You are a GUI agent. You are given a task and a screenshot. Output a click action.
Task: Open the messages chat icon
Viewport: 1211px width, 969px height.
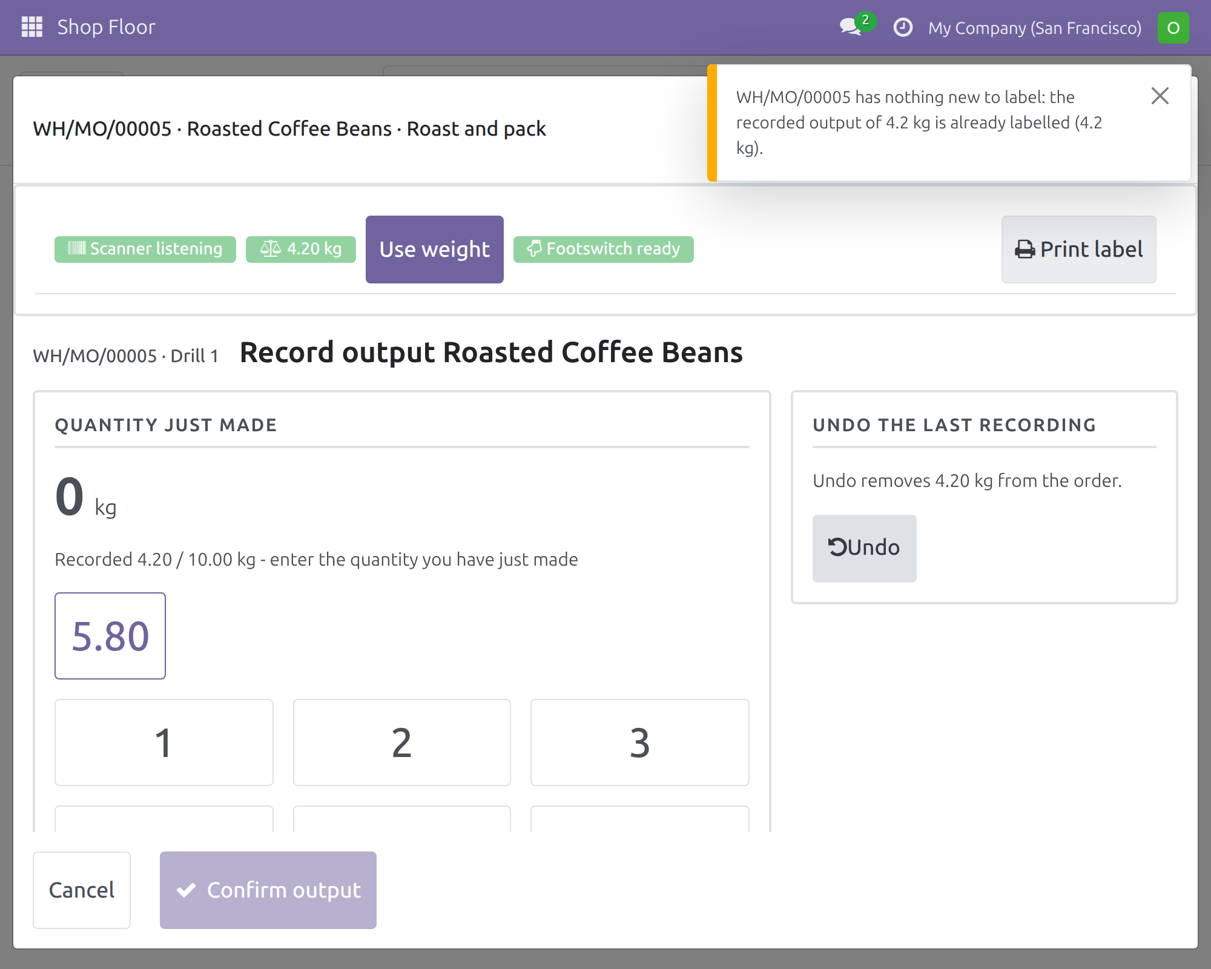click(x=851, y=27)
